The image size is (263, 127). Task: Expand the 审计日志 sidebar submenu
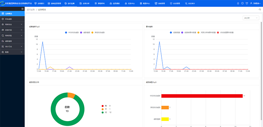coord(12,46)
